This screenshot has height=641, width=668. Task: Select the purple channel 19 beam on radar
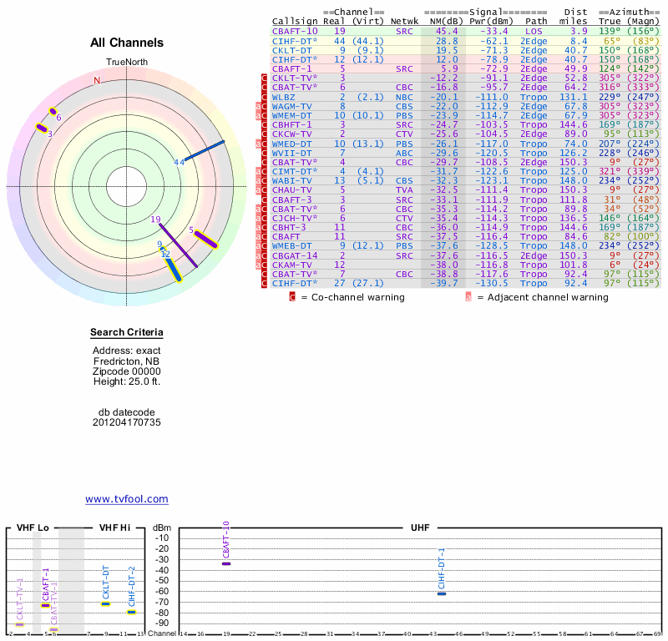(x=179, y=241)
